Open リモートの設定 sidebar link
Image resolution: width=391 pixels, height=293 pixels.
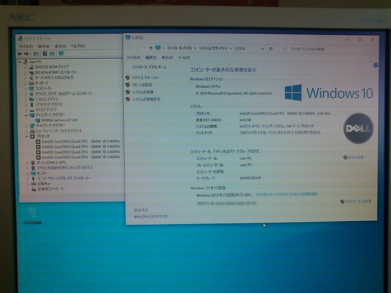pyautogui.click(x=142, y=85)
